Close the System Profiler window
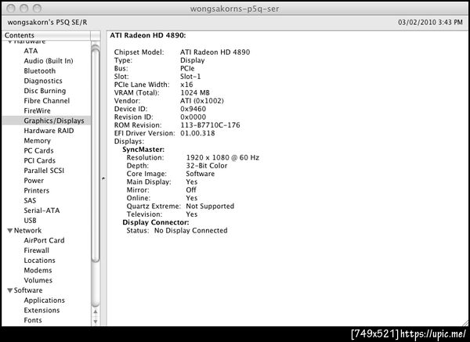The image size is (470, 342). 11,9
